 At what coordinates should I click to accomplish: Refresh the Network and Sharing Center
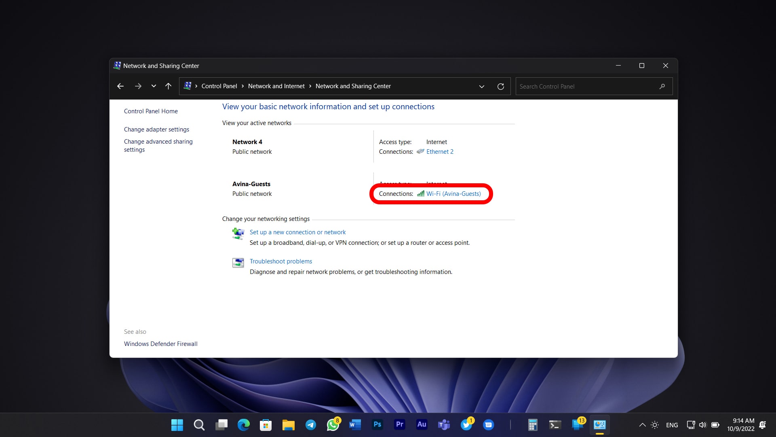[501, 87]
